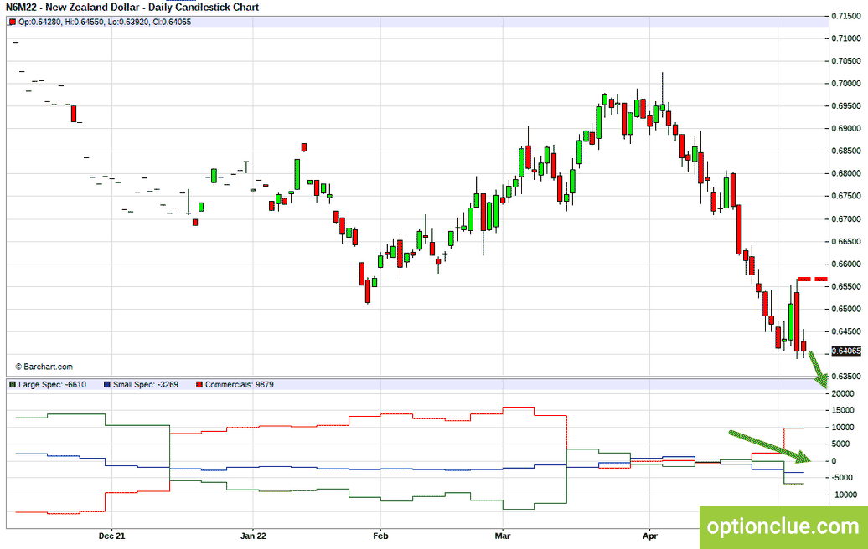Click the 5000 COT axis label

point(841,444)
